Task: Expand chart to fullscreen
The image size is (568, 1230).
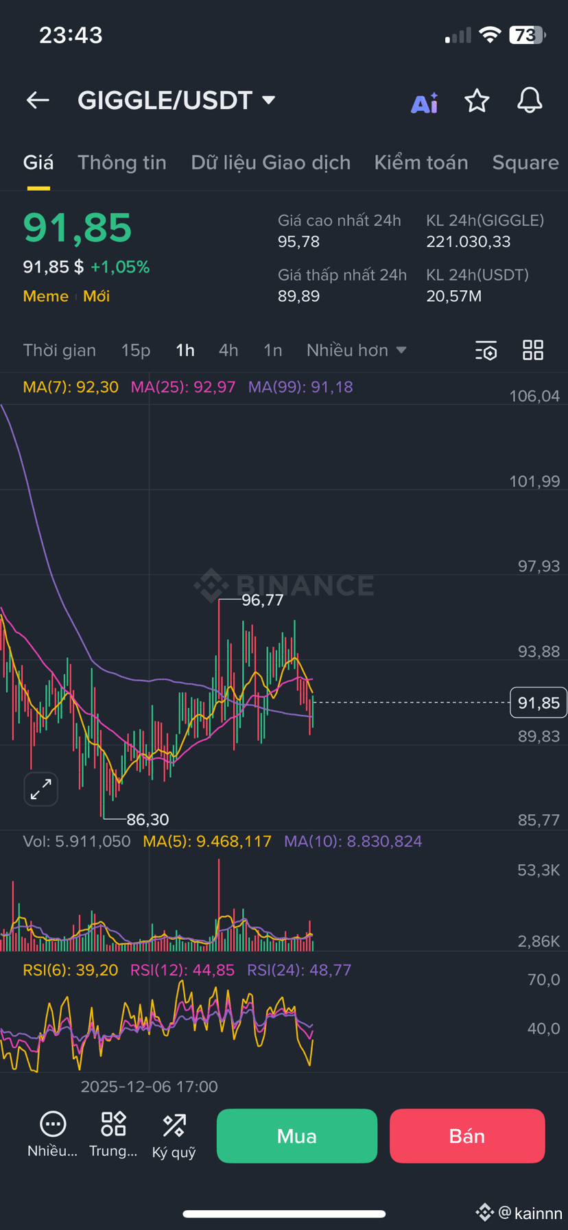Action: pos(41,789)
